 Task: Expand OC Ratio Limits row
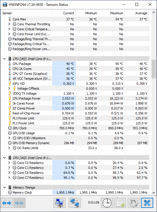pos(9,148)
